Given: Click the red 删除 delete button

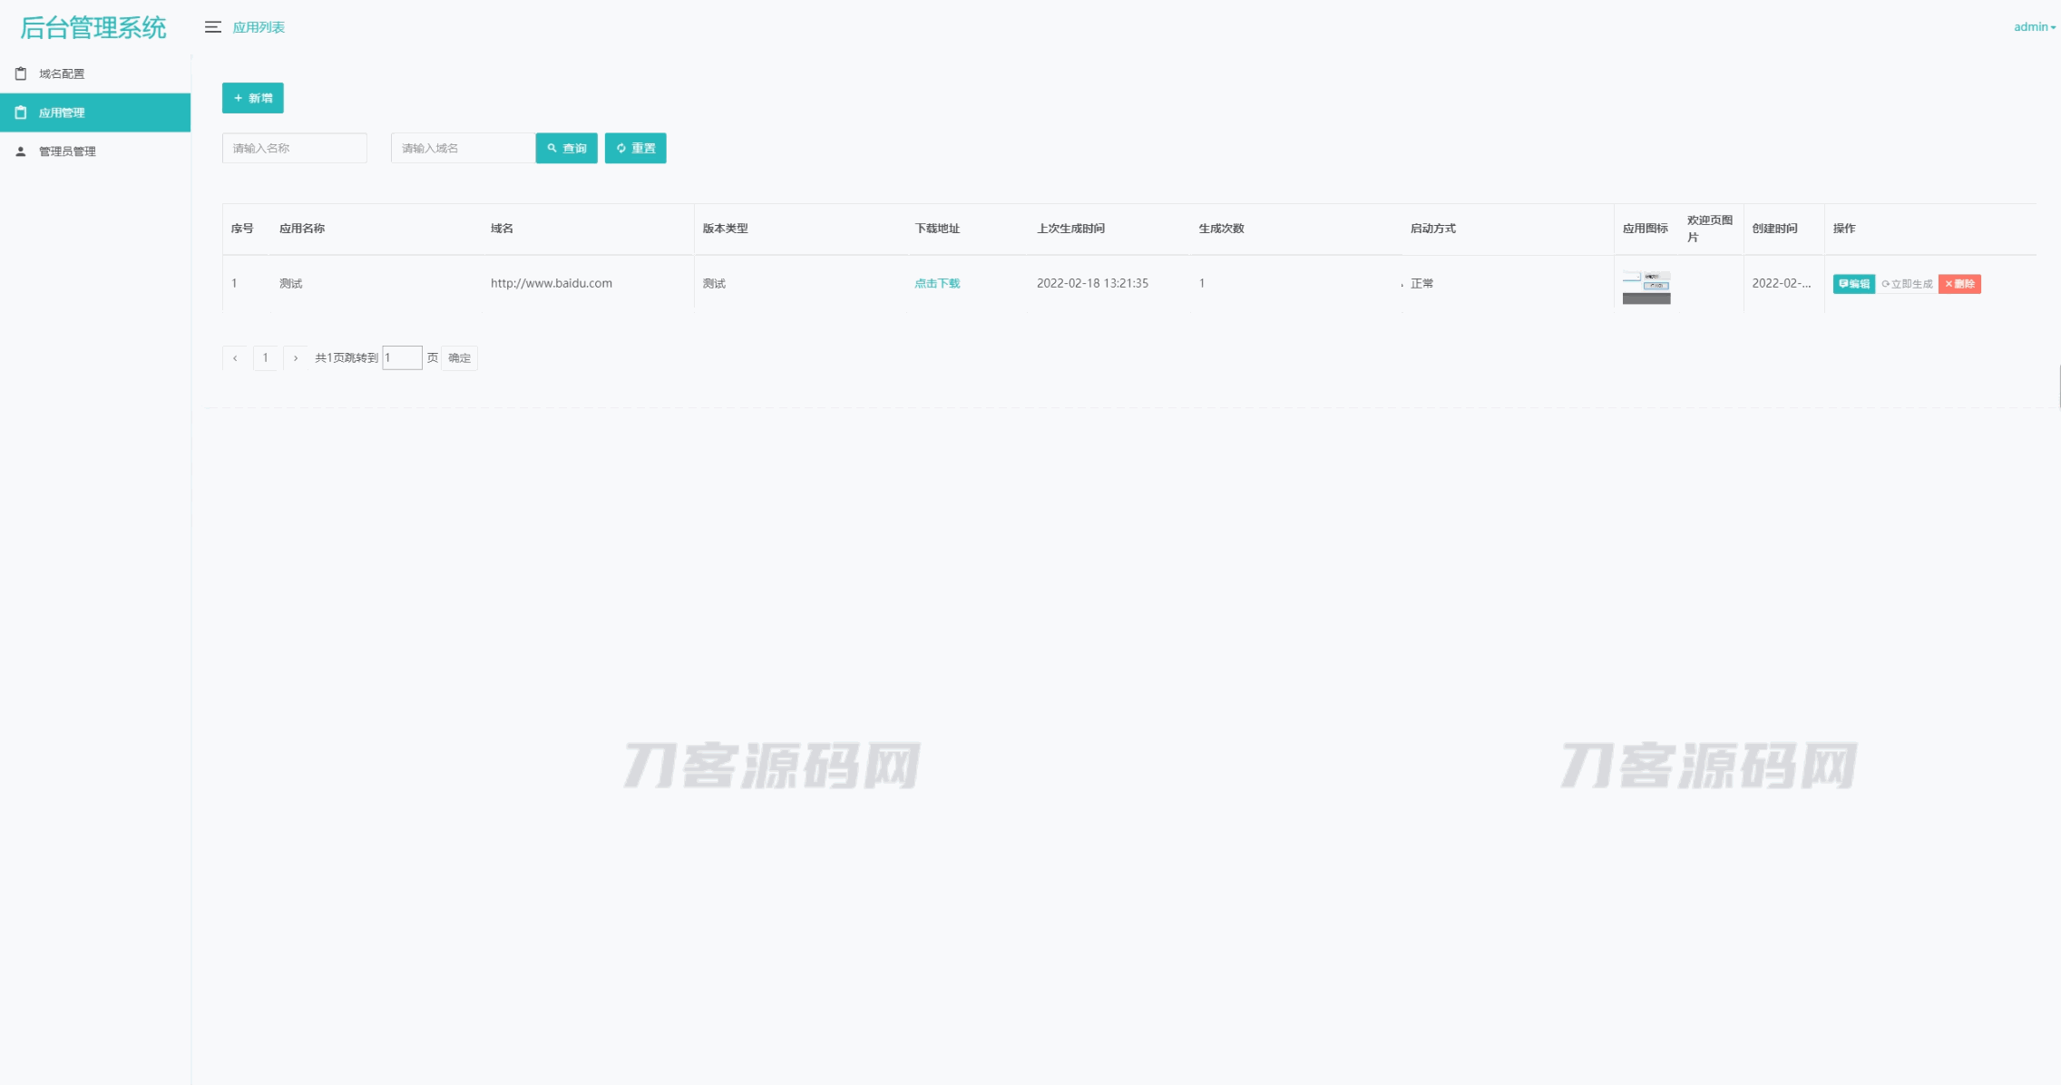Looking at the screenshot, I should [x=1959, y=284].
